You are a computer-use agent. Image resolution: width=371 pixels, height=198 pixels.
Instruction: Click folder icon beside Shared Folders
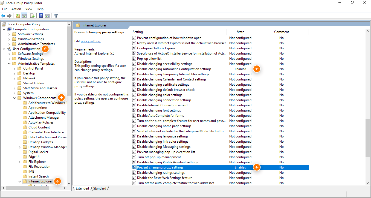pos(19,83)
